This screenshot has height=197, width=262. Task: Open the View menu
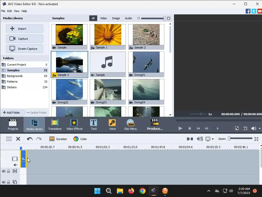[x=17, y=11]
